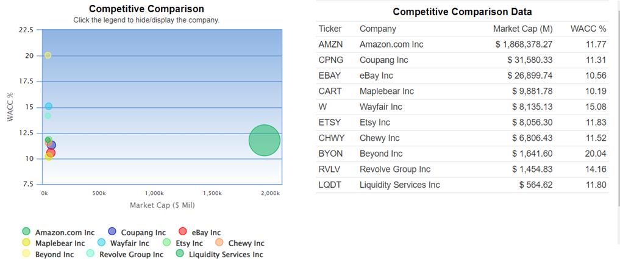
Task: Click the Etsy Inc legend marker icon
Action: click(x=168, y=243)
